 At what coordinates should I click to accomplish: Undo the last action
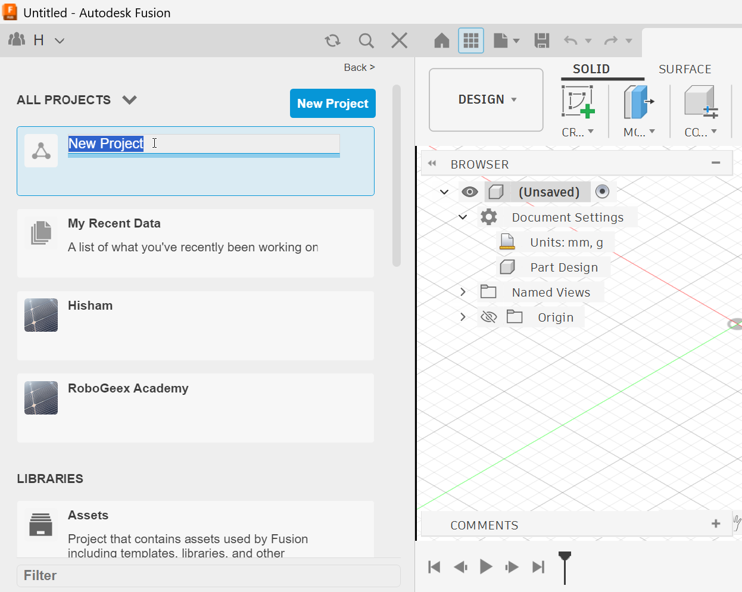pyautogui.click(x=570, y=40)
